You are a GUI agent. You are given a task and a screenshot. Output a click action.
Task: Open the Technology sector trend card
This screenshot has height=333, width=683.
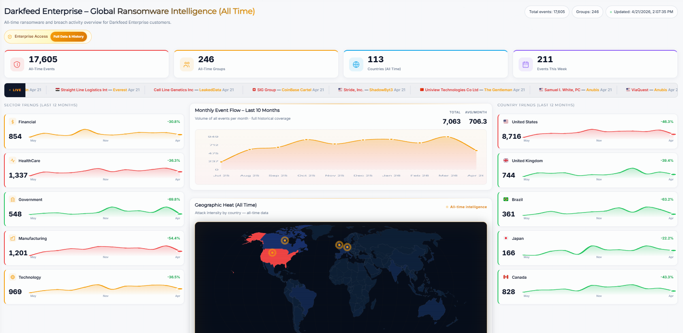tap(94, 287)
